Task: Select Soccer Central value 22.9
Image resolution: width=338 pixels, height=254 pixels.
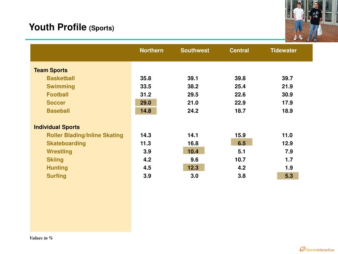Action: coord(240,103)
